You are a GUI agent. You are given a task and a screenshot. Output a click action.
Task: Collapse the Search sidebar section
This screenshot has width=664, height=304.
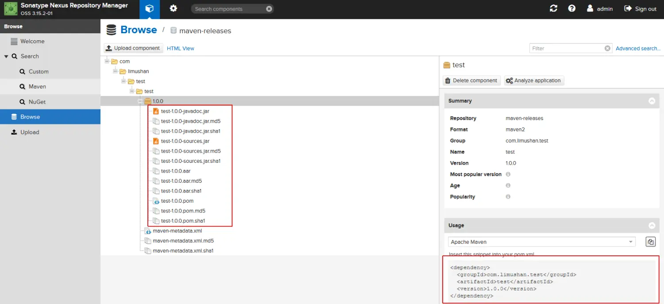click(x=6, y=57)
